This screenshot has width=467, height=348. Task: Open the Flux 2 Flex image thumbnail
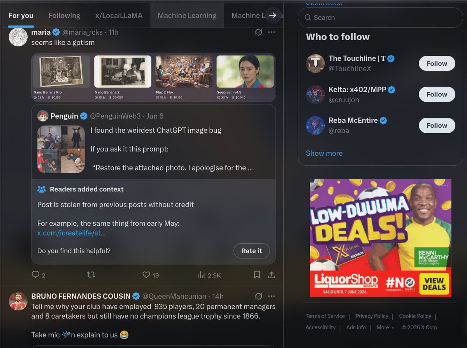click(184, 72)
